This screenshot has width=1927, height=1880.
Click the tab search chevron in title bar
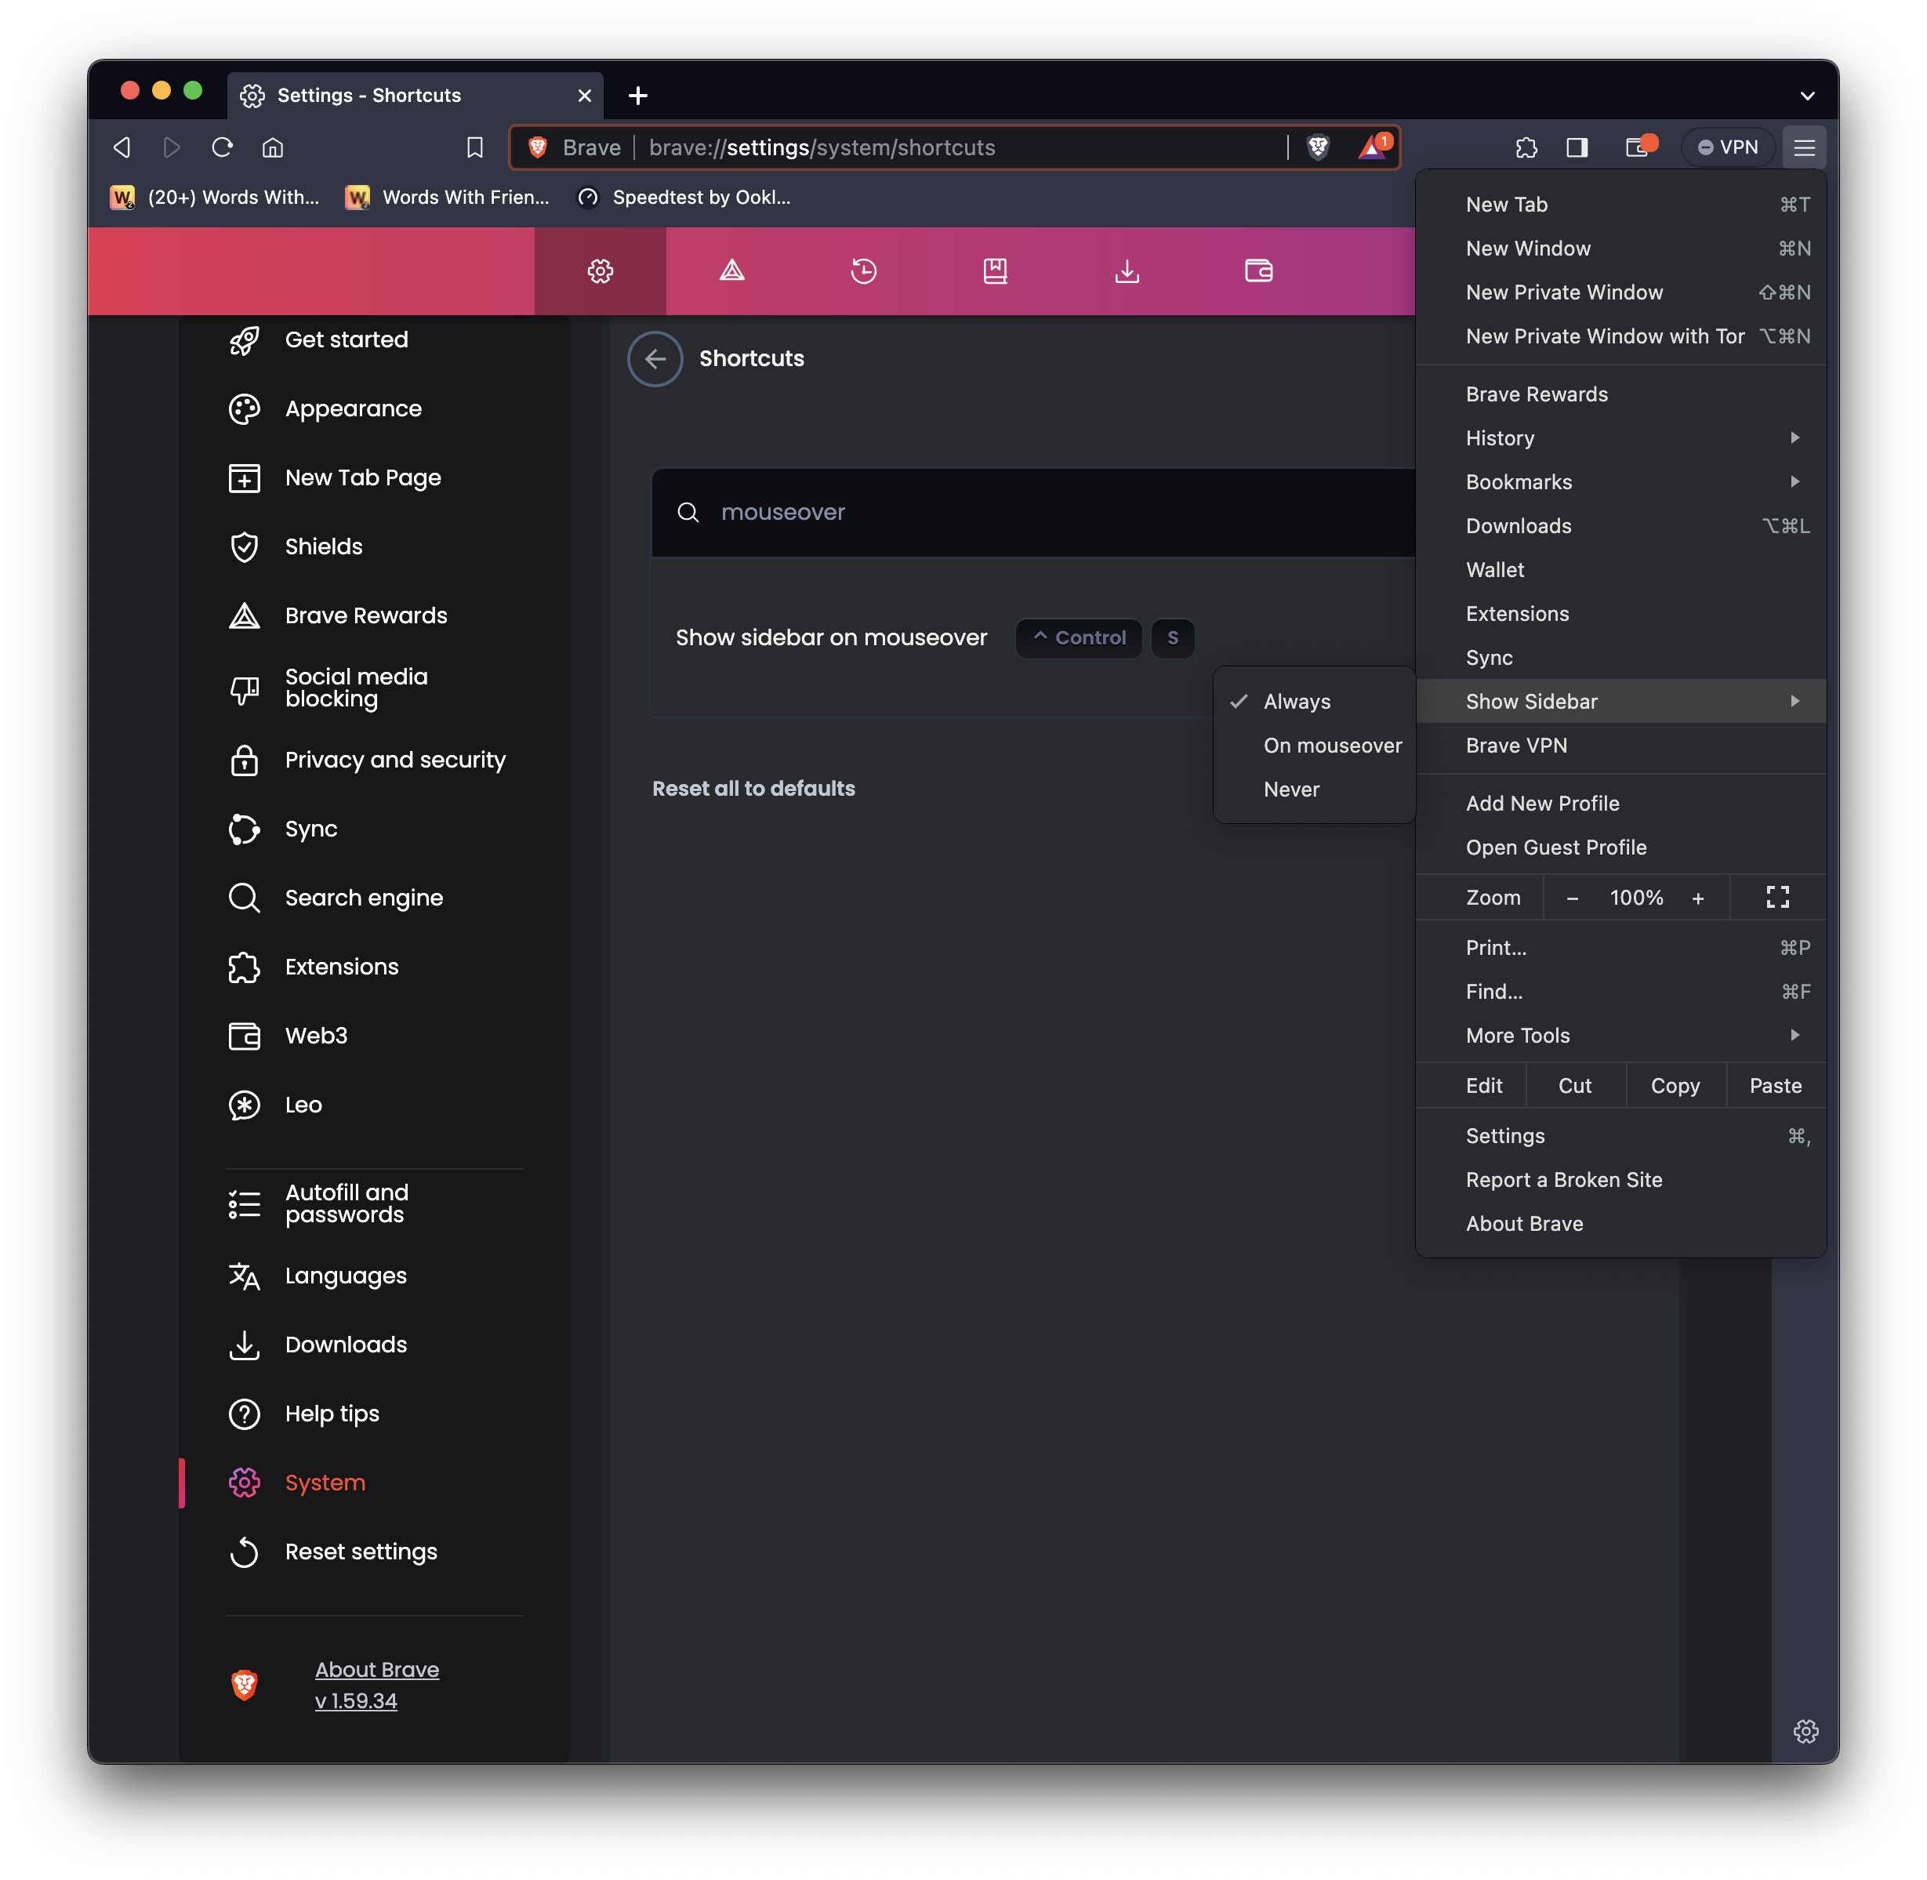pyautogui.click(x=1806, y=96)
